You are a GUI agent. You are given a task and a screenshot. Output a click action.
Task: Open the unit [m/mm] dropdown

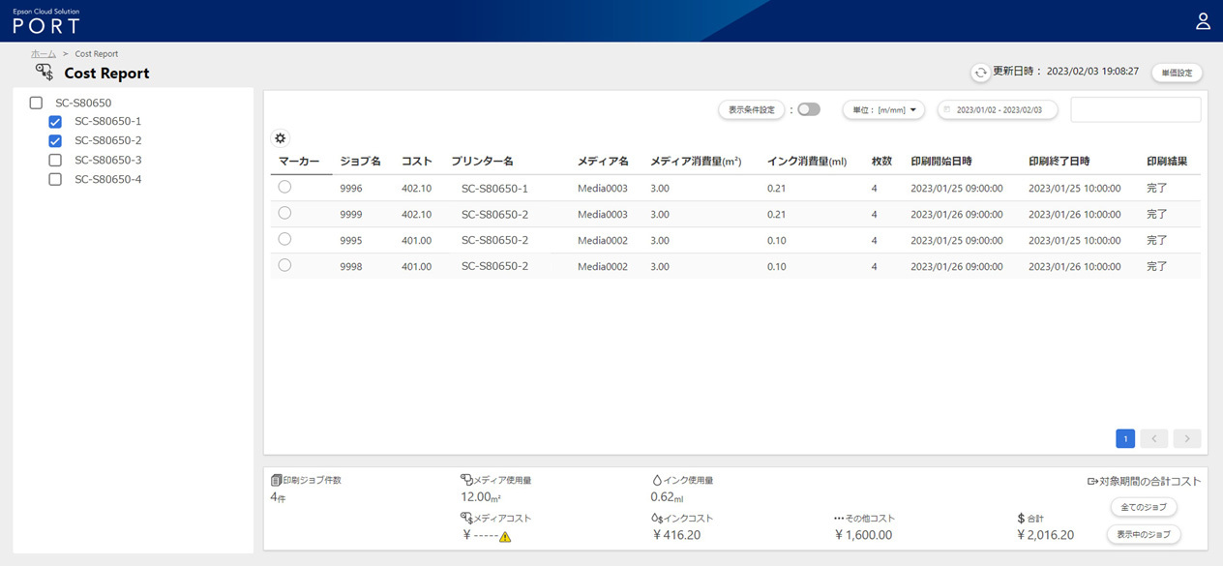[883, 110]
